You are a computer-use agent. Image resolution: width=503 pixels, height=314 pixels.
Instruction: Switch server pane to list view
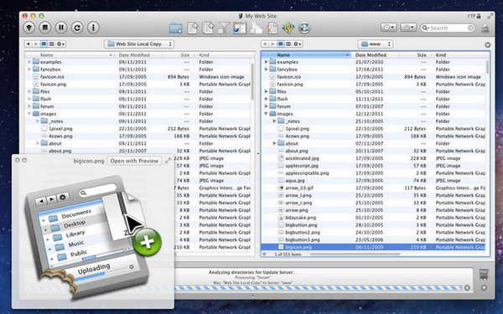click(281, 44)
